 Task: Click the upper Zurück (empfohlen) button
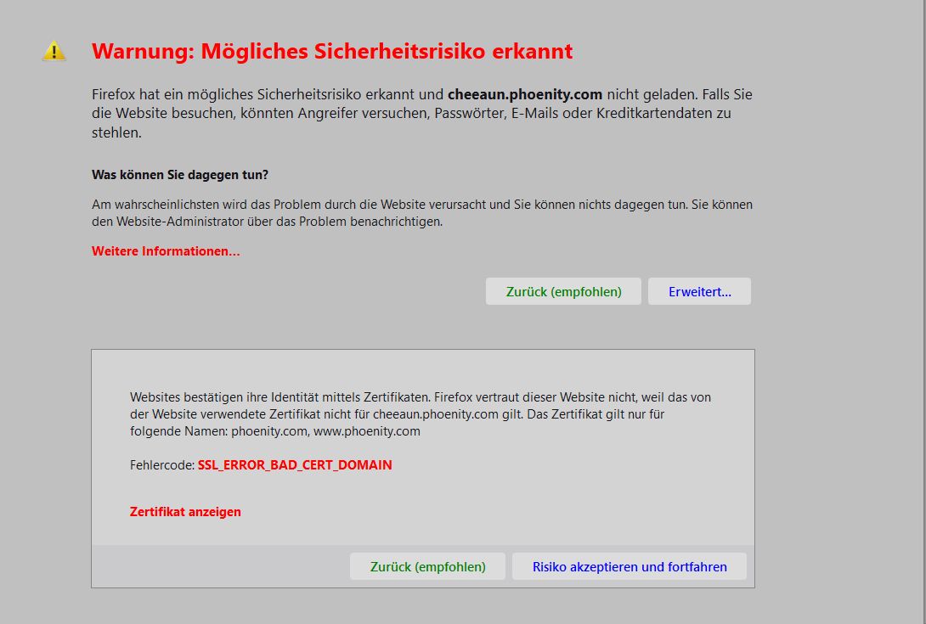pyautogui.click(x=563, y=292)
